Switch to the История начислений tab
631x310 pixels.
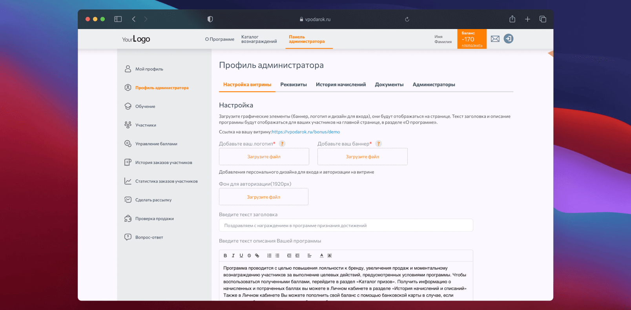[x=341, y=84]
